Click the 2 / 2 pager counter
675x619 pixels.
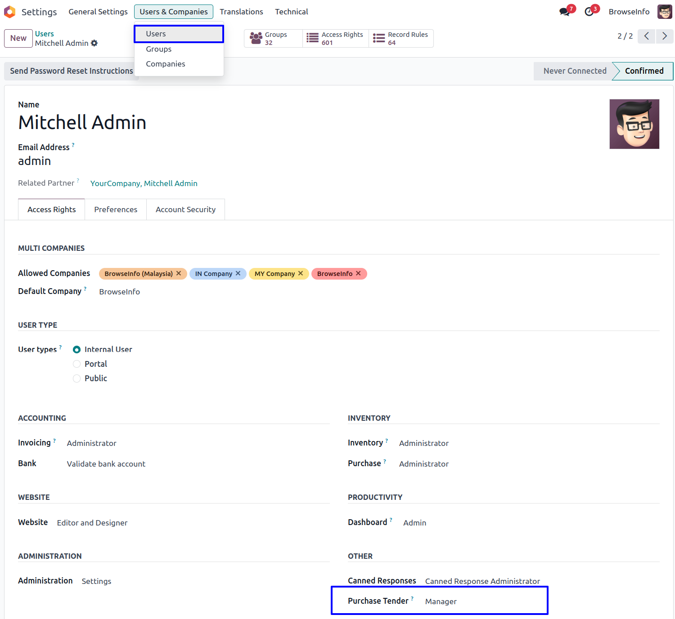pos(625,36)
